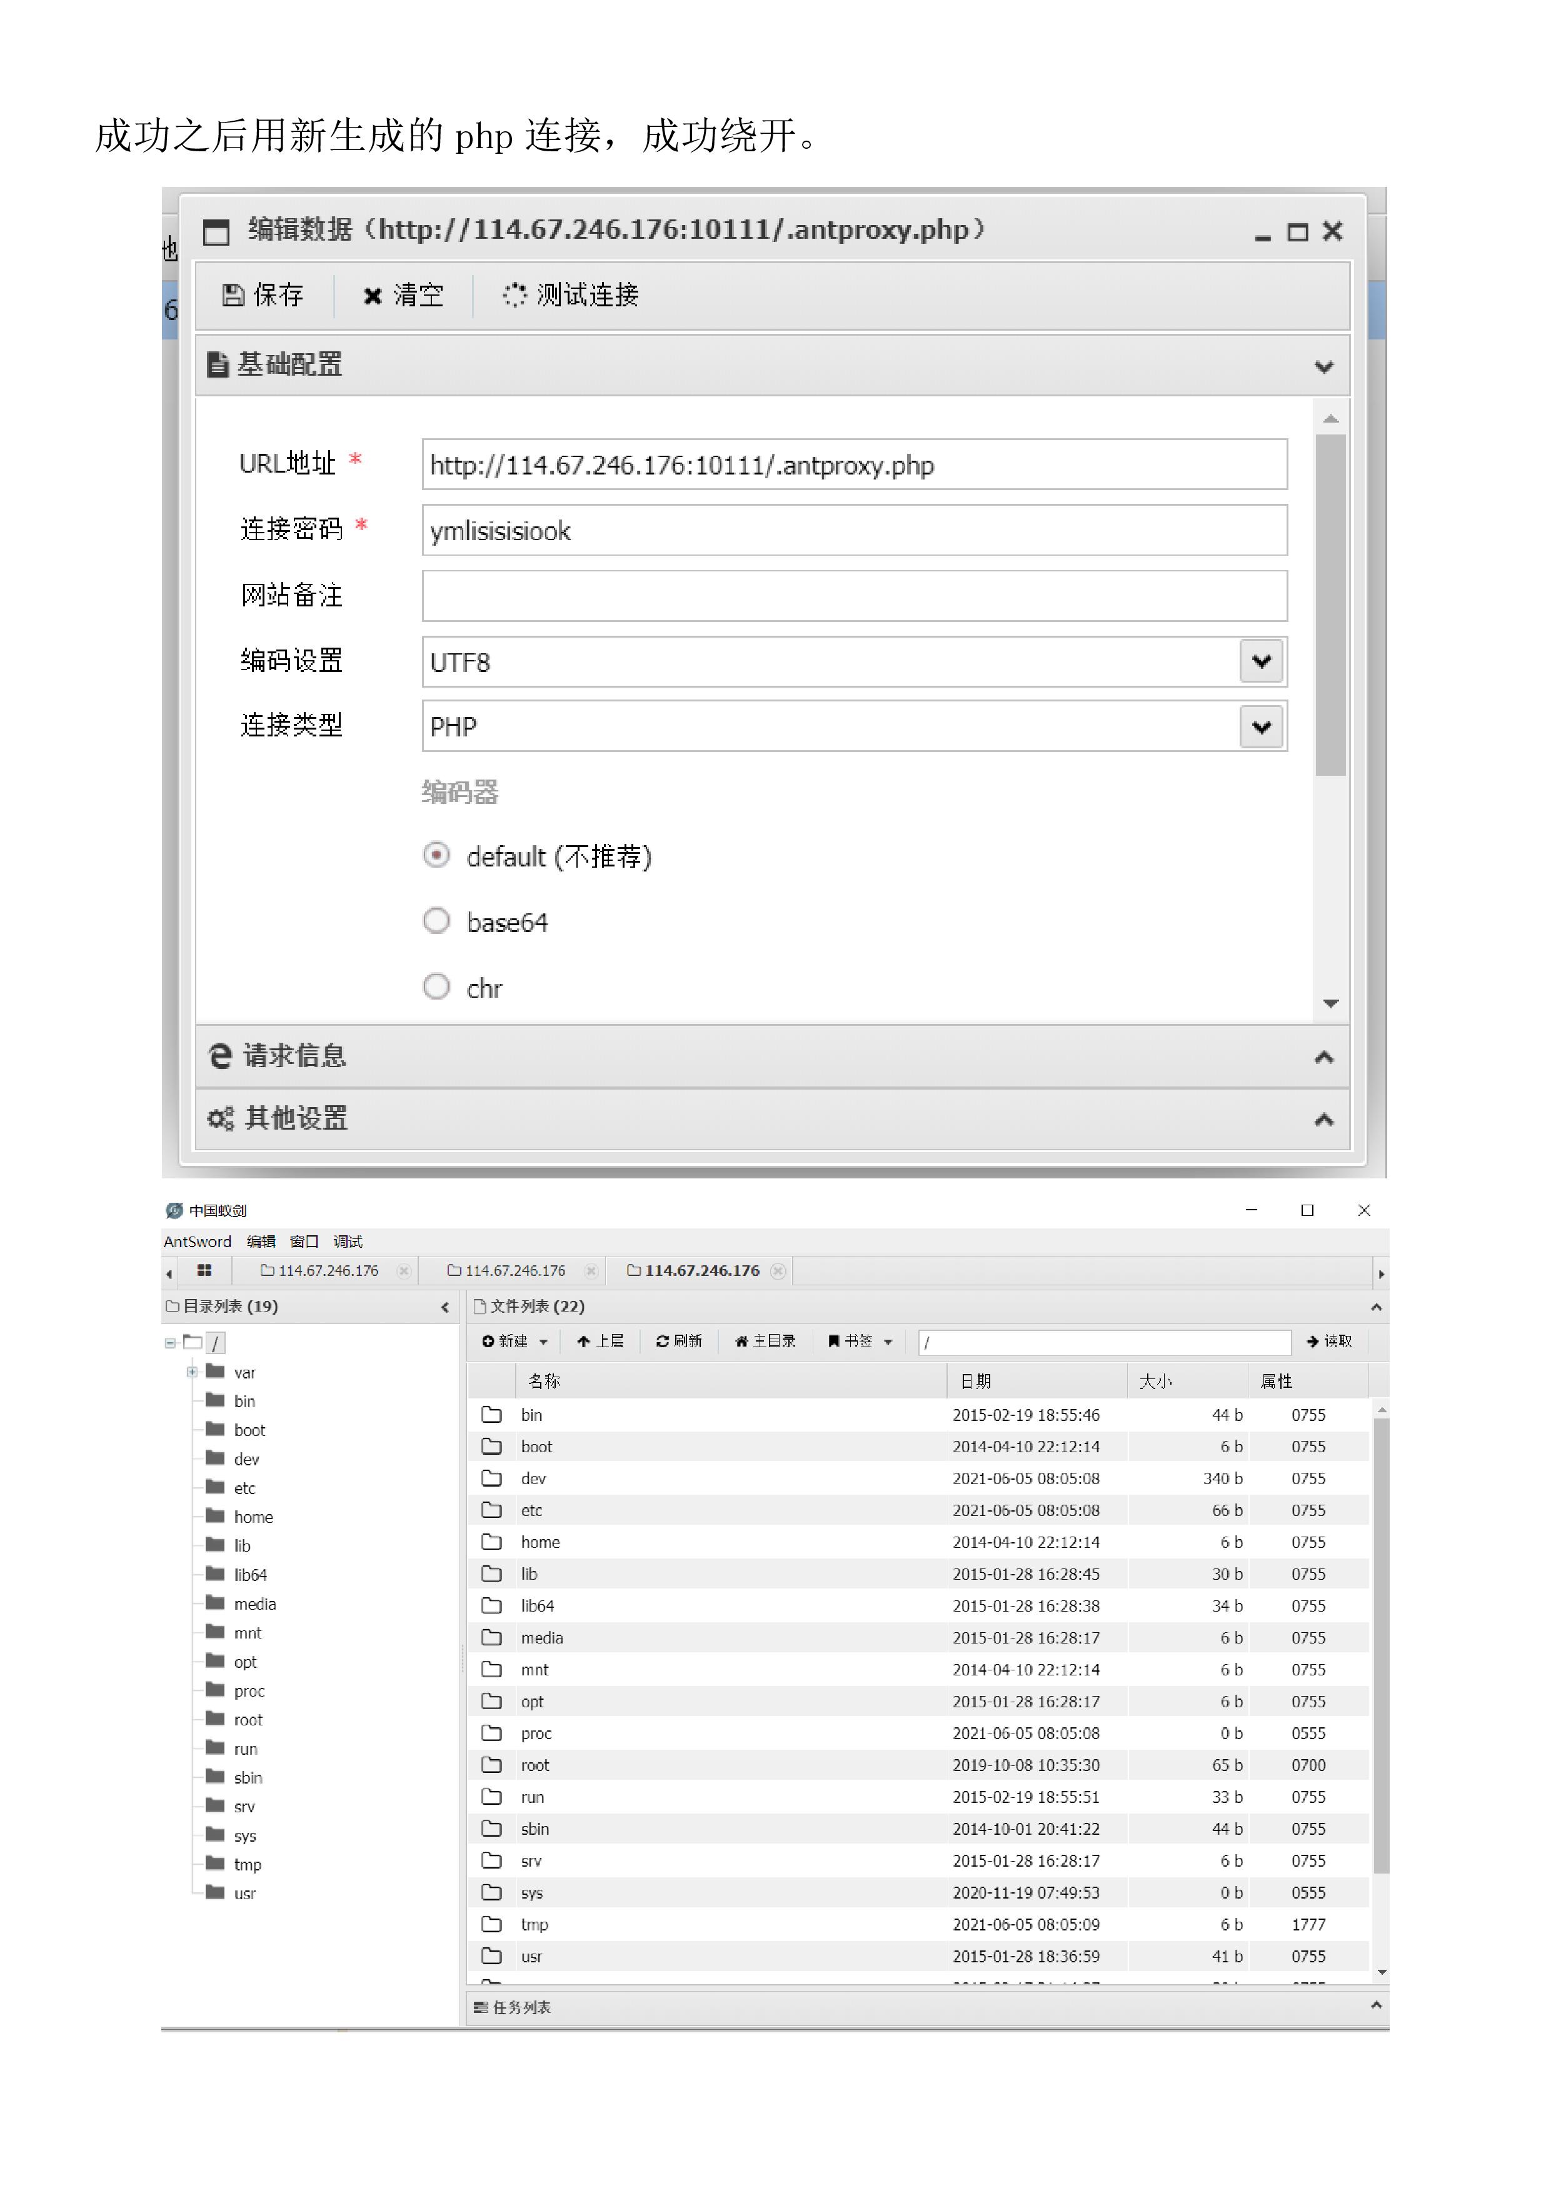Click the path input field showing /

click(x=1104, y=1342)
